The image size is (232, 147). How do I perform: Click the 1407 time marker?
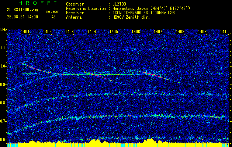pyautogui.click(x=158, y=31)
